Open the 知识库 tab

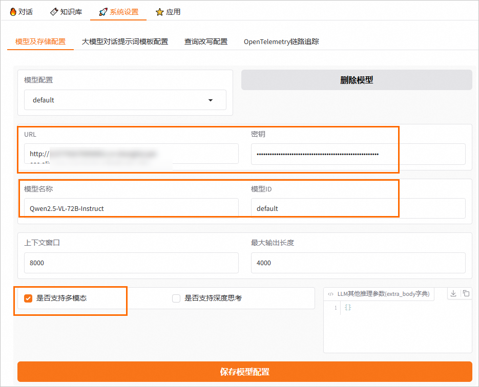click(66, 12)
